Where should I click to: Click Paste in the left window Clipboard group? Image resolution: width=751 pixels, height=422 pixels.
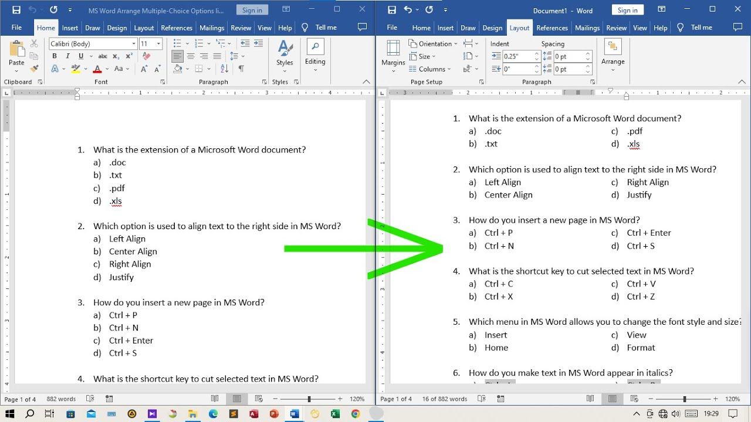point(16,56)
